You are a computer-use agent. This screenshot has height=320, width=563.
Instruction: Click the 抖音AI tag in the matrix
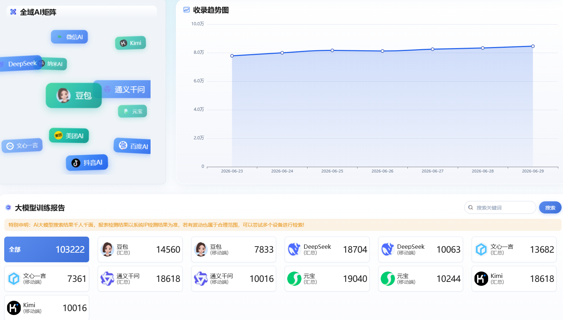tap(87, 163)
